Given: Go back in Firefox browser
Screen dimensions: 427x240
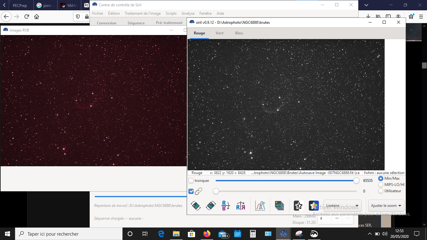Looking at the screenshot, I should [7, 17].
